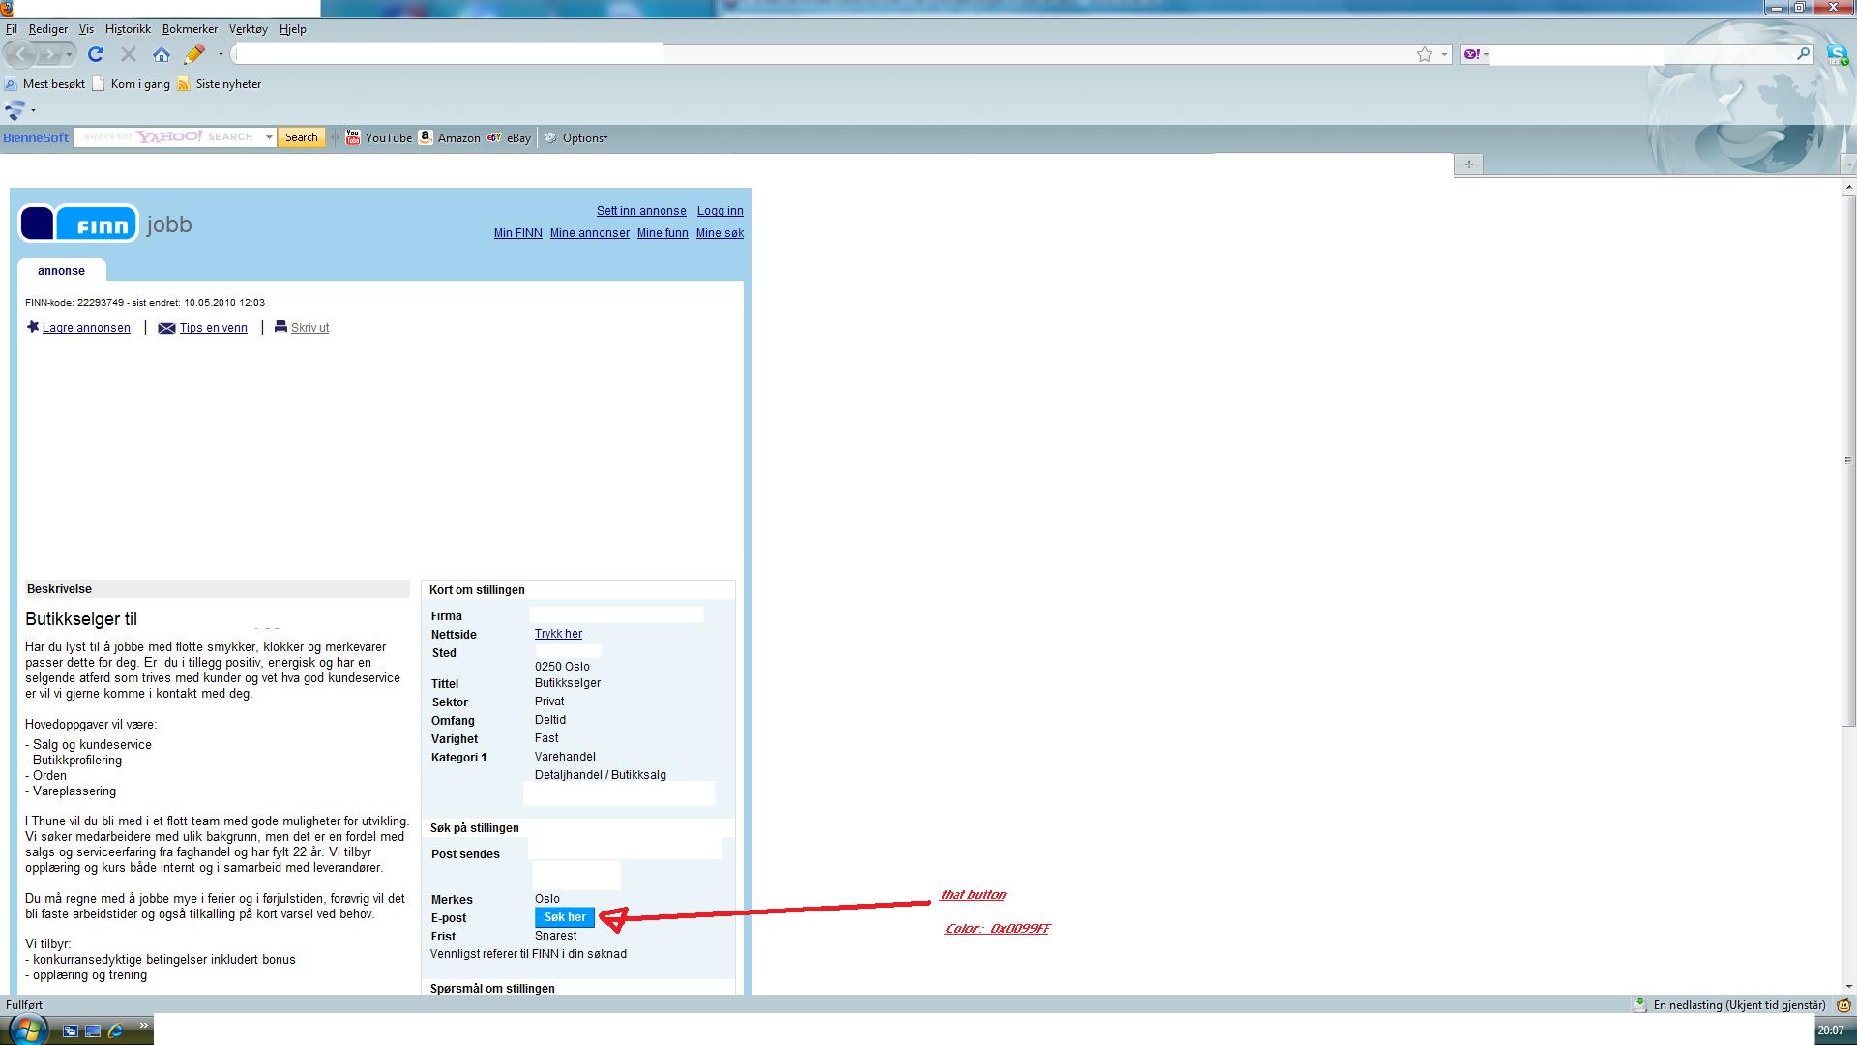Open the dropdown beside the striped toolbar icon
The image size is (1857, 1045).
click(33, 110)
